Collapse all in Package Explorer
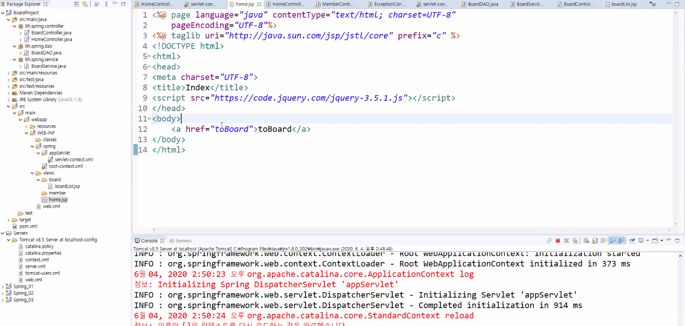 click(77, 4)
